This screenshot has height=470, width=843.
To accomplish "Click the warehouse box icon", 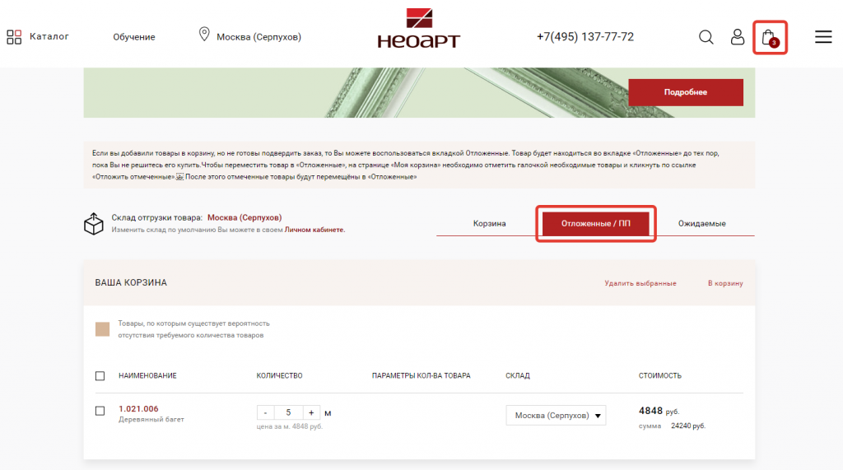I will pos(94,224).
